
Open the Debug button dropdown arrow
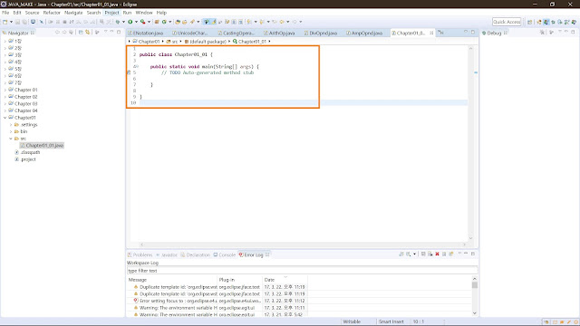point(123,22)
